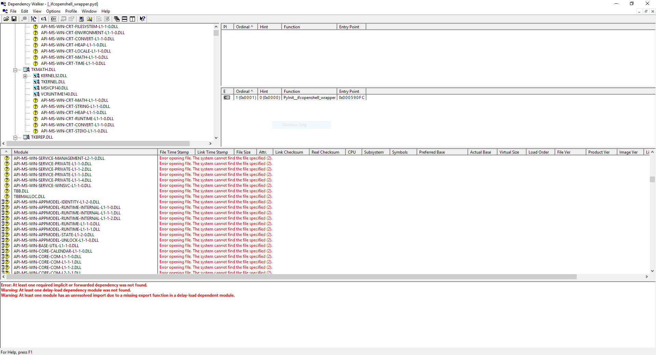The height and width of the screenshot is (355, 656).
Task: Open the System Information viewer icon
Action: tap(81, 19)
